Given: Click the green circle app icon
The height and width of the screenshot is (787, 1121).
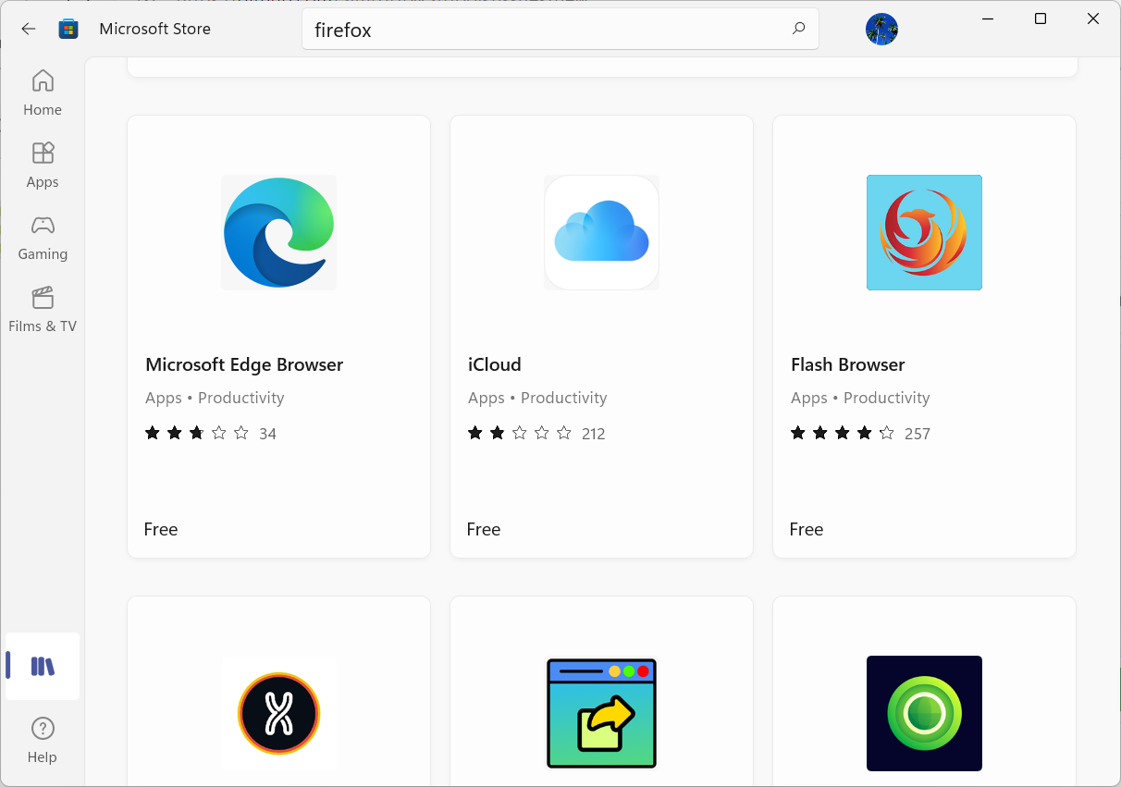Looking at the screenshot, I should [x=924, y=713].
